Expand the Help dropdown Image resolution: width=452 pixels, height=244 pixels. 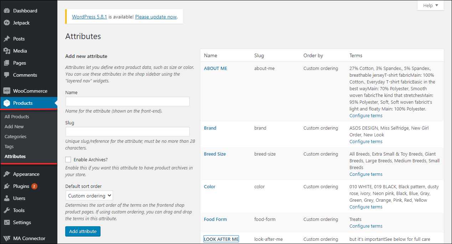coord(430,5)
